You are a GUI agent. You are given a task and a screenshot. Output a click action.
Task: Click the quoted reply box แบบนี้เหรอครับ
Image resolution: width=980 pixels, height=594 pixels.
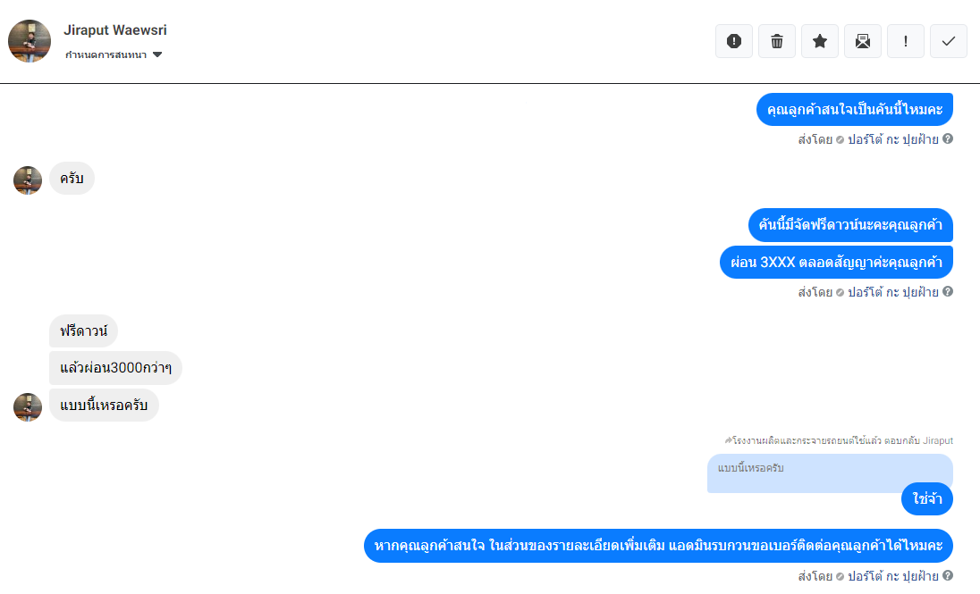pyautogui.click(x=830, y=473)
